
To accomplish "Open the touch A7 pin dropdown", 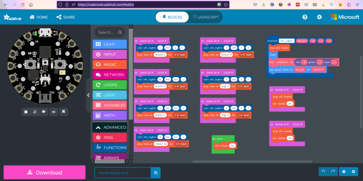I will [213, 101].
